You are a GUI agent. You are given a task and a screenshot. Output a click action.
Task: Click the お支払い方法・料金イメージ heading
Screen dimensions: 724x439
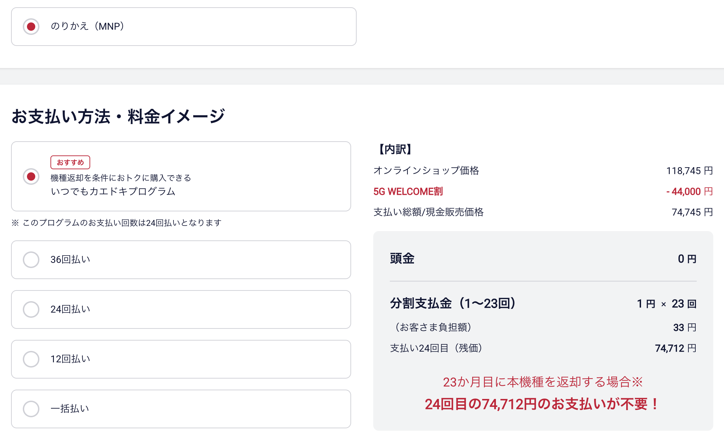point(118,116)
